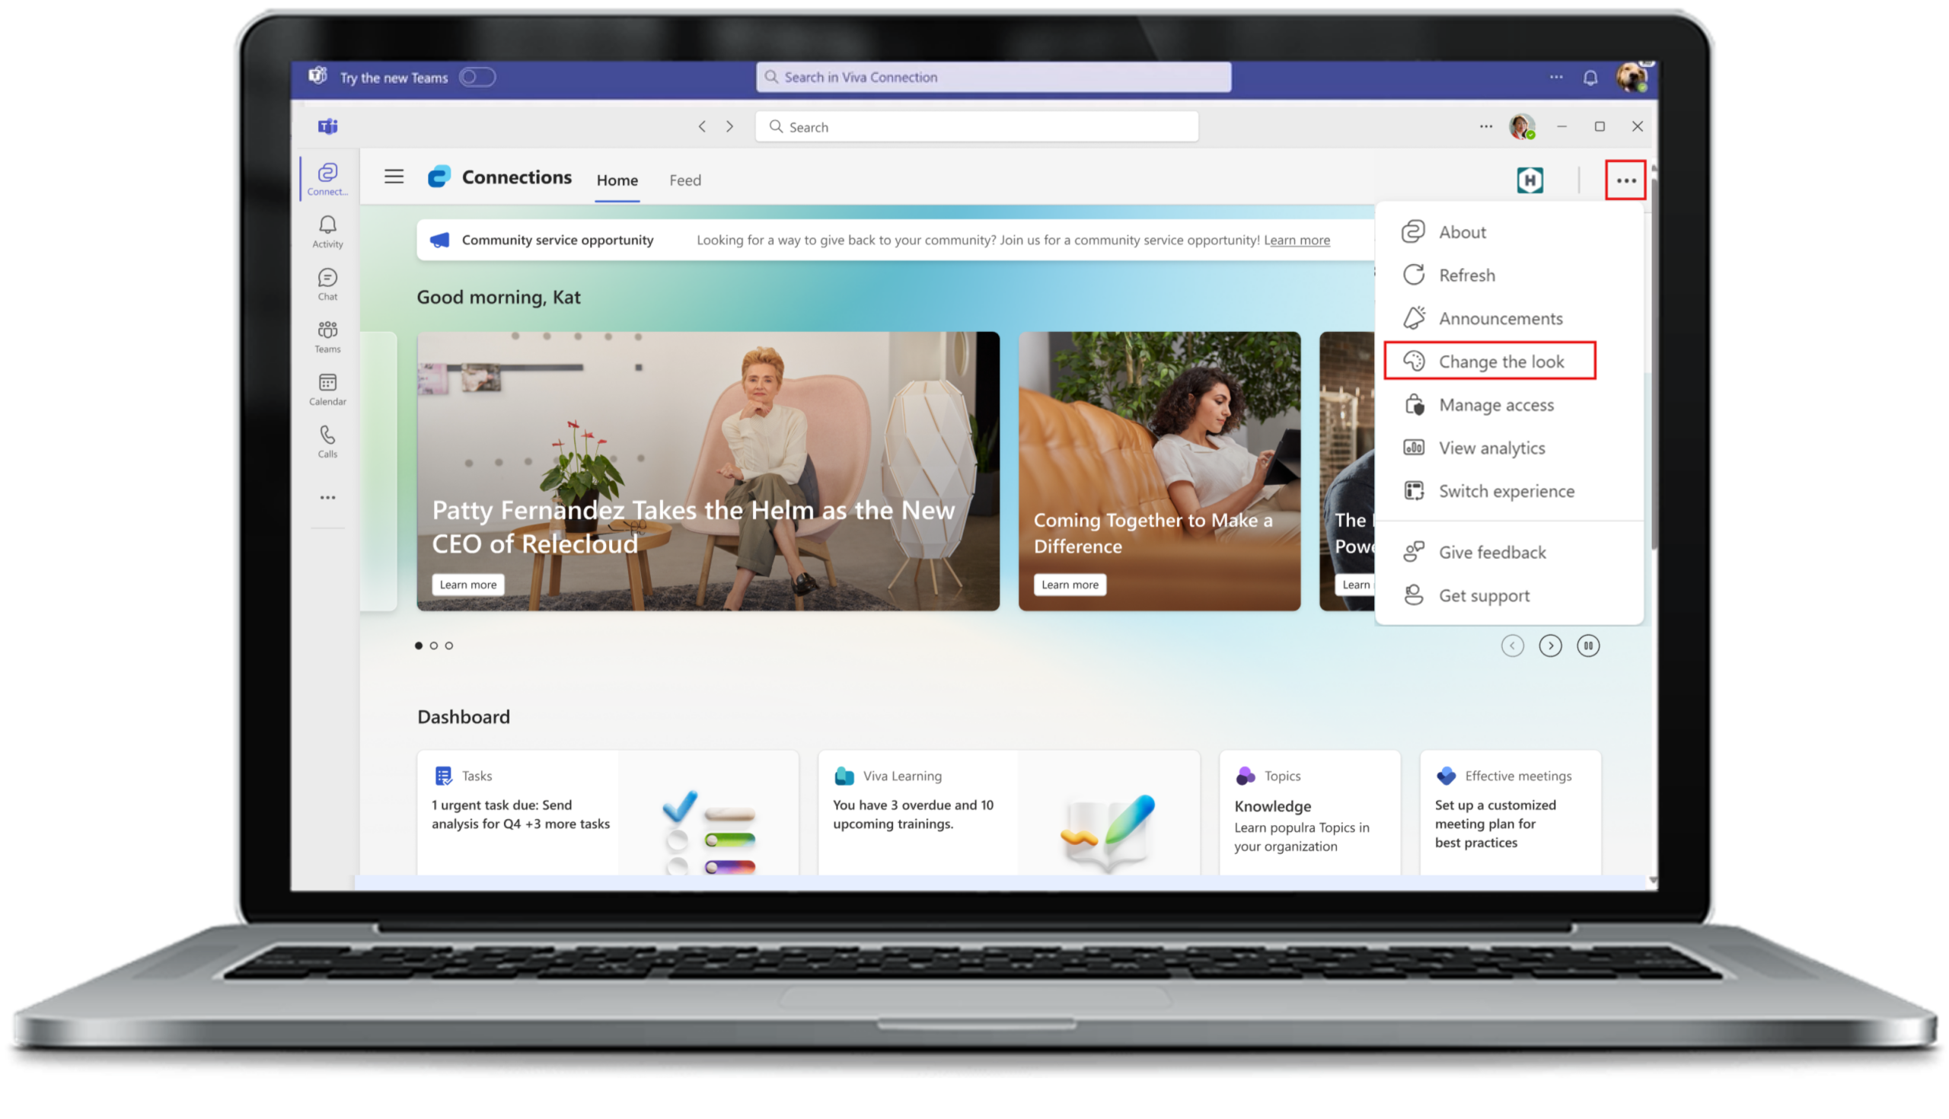Advance carousel with next arrow button
The image size is (1949, 1119).
point(1550,646)
